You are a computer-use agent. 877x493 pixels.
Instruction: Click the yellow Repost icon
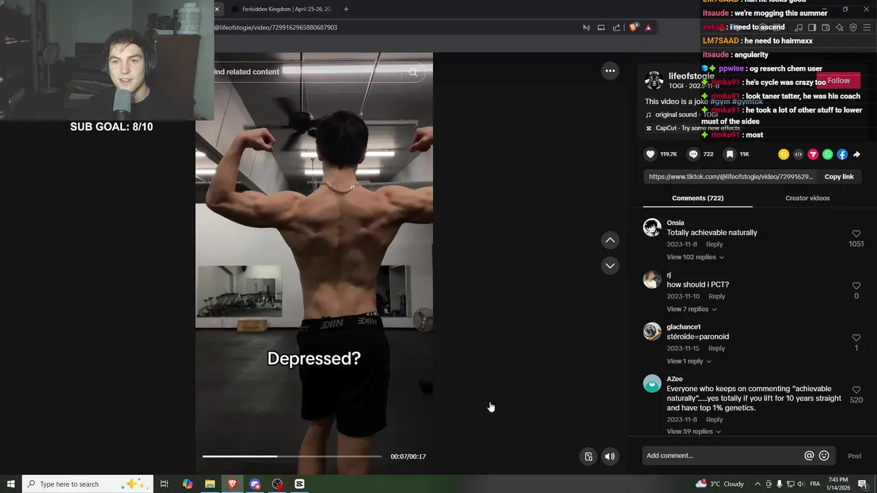784,155
